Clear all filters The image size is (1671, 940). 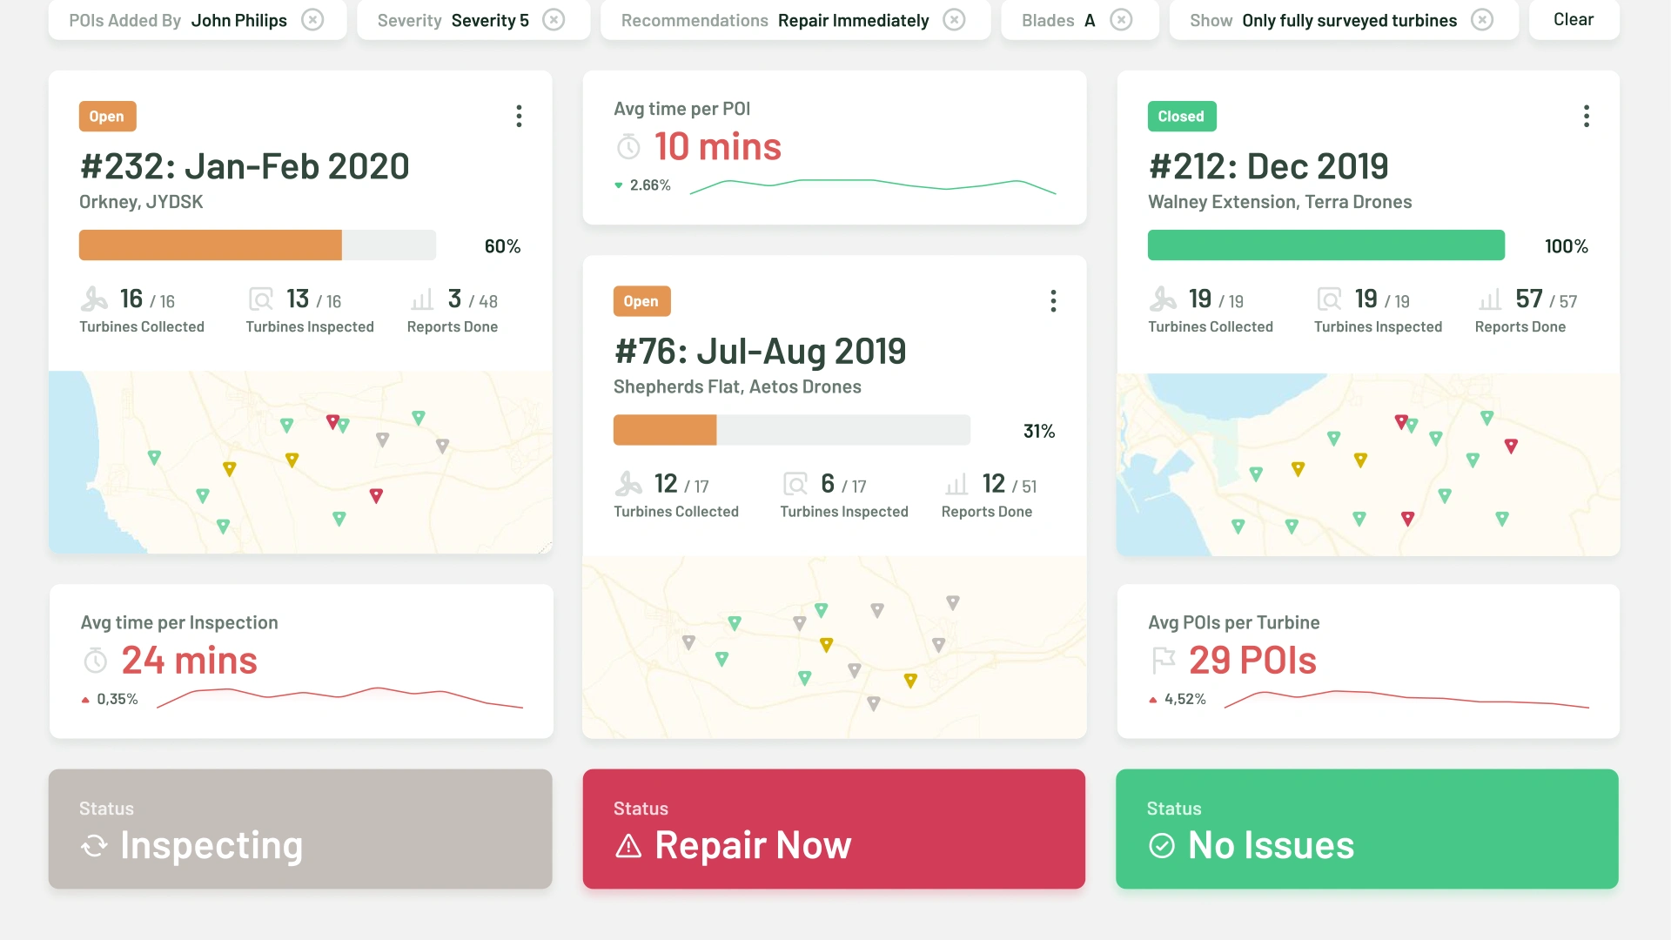pyautogui.click(x=1573, y=19)
